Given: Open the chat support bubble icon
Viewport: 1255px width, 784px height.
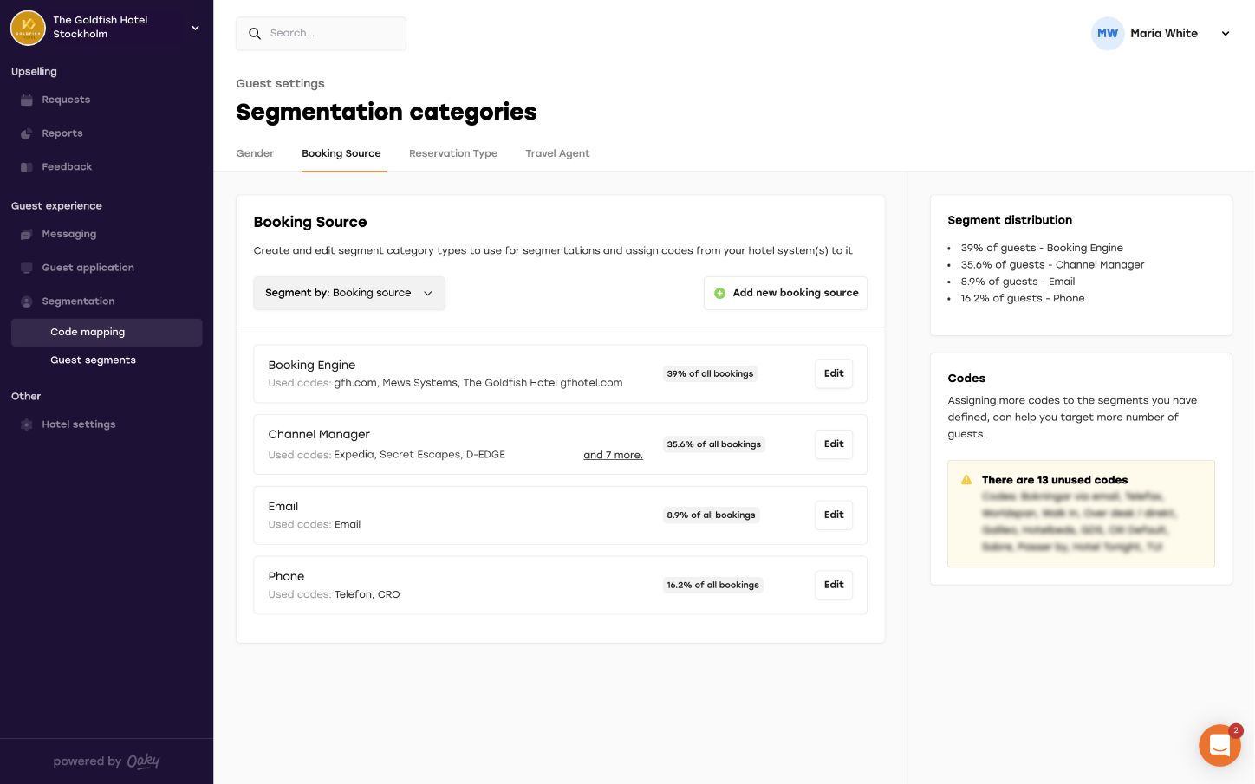Looking at the screenshot, I should coord(1219,745).
